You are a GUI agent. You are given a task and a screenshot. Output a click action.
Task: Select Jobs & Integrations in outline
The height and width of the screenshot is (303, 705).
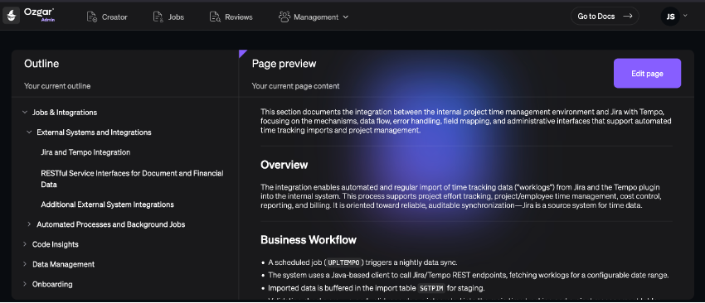(x=65, y=113)
